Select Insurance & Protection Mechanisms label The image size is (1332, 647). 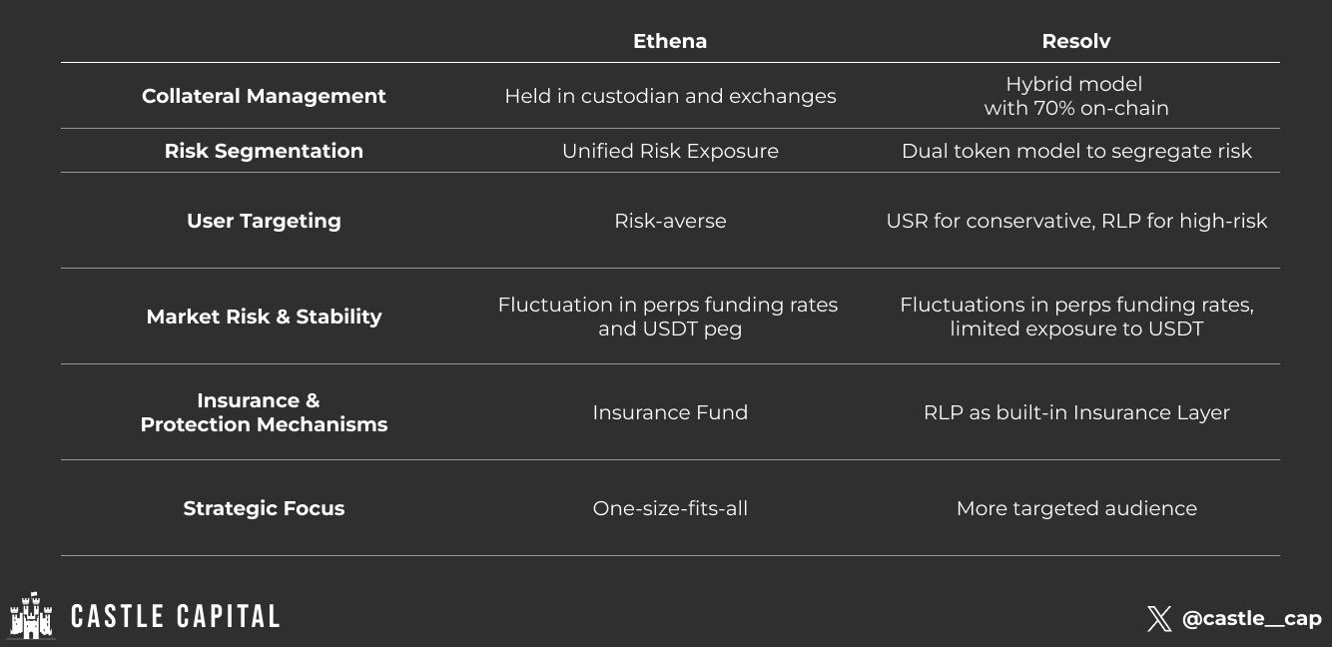pos(264,412)
